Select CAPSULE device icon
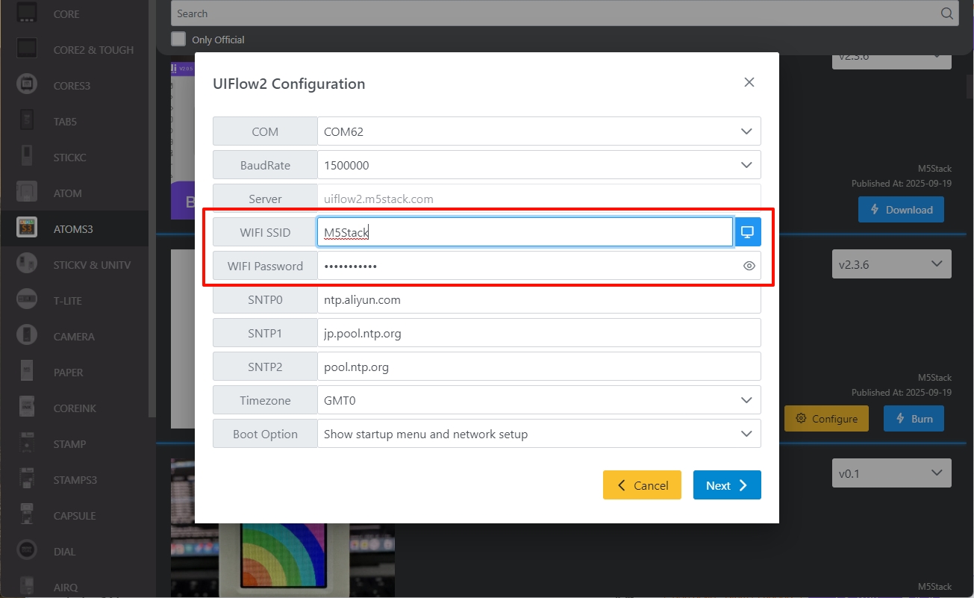This screenshot has height=598, width=974. (x=27, y=515)
